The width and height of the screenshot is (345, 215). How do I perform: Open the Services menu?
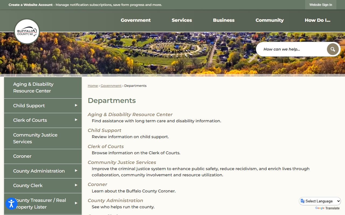coord(182,20)
